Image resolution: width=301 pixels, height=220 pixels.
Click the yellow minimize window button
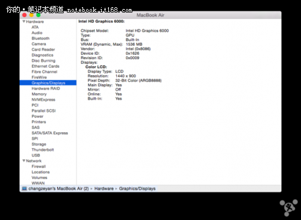(31, 15)
